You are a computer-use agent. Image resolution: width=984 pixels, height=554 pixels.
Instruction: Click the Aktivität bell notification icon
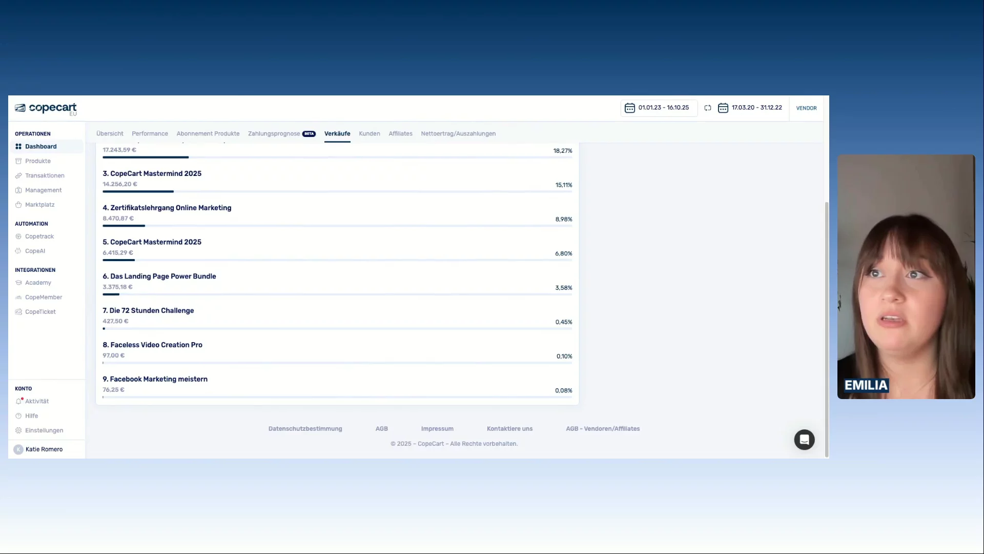coord(19,402)
